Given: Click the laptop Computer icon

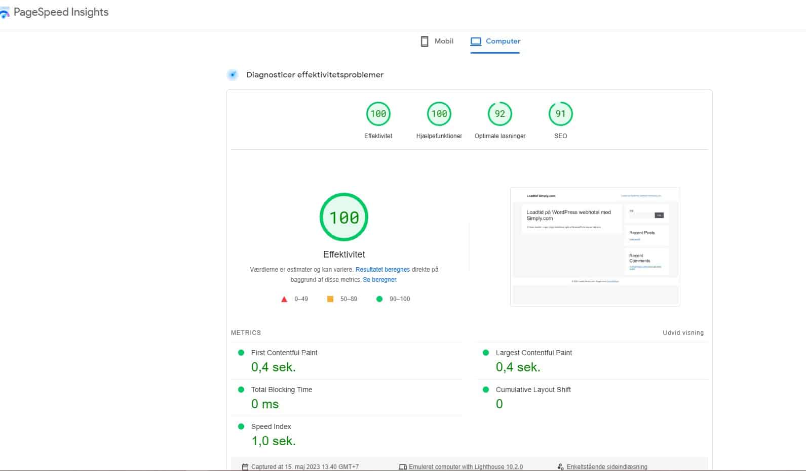Looking at the screenshot, I should point(476,41).
